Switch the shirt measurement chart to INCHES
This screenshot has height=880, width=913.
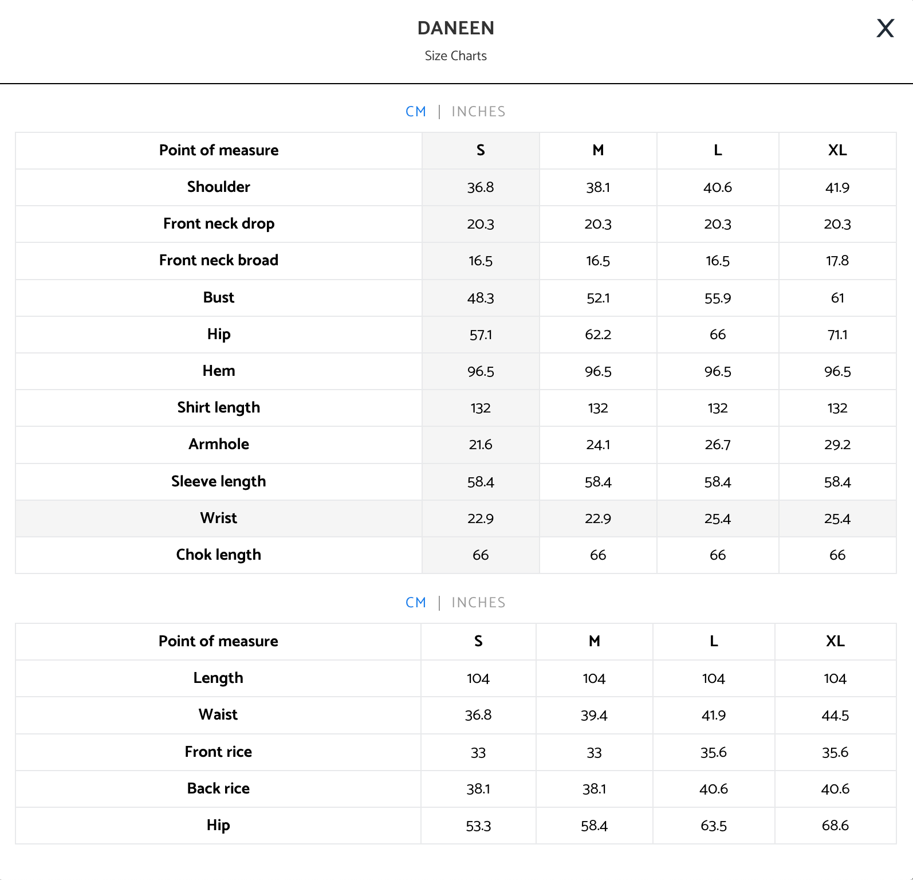tap(478, 112)
